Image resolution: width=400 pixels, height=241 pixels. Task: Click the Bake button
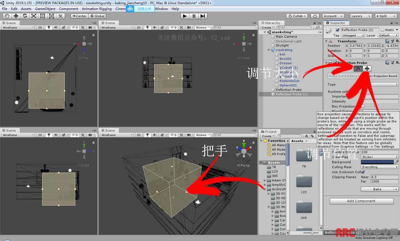377,189
